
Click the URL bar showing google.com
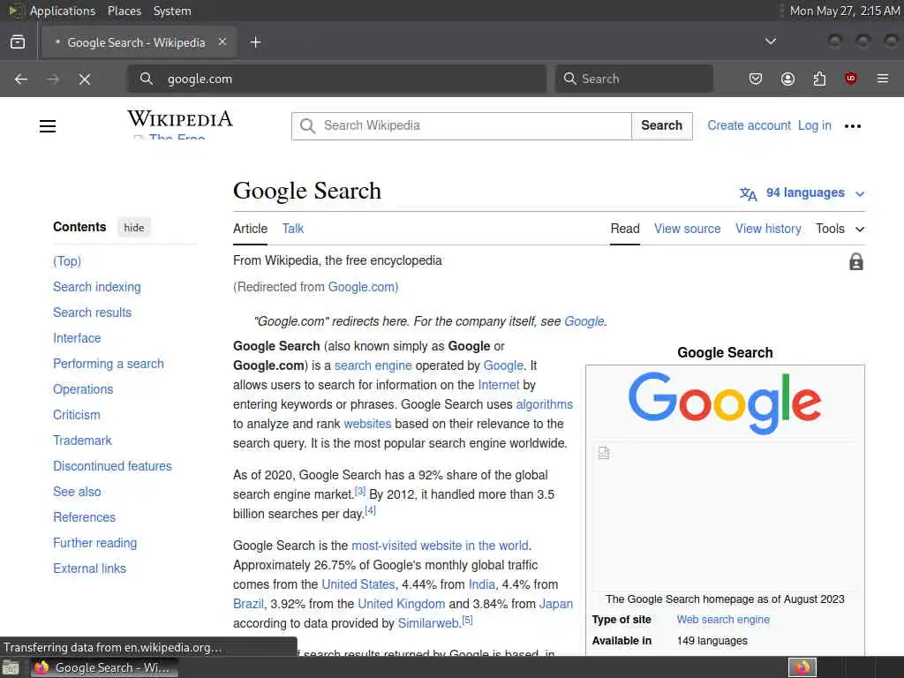pos(336,79)
